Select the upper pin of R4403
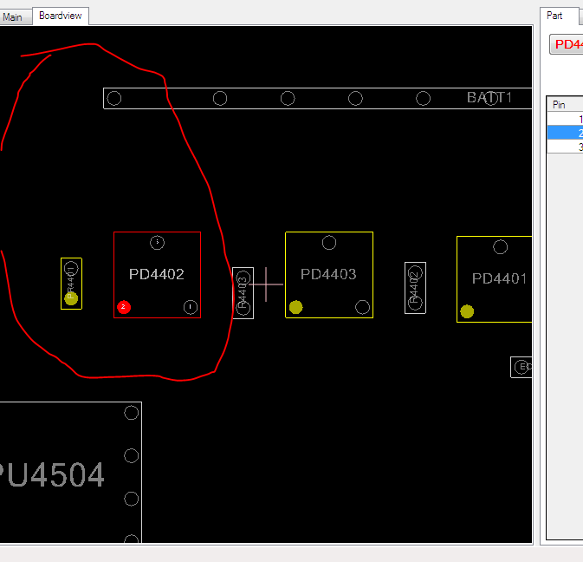Viewport: 583px width, 562px height. coord(243,278)
